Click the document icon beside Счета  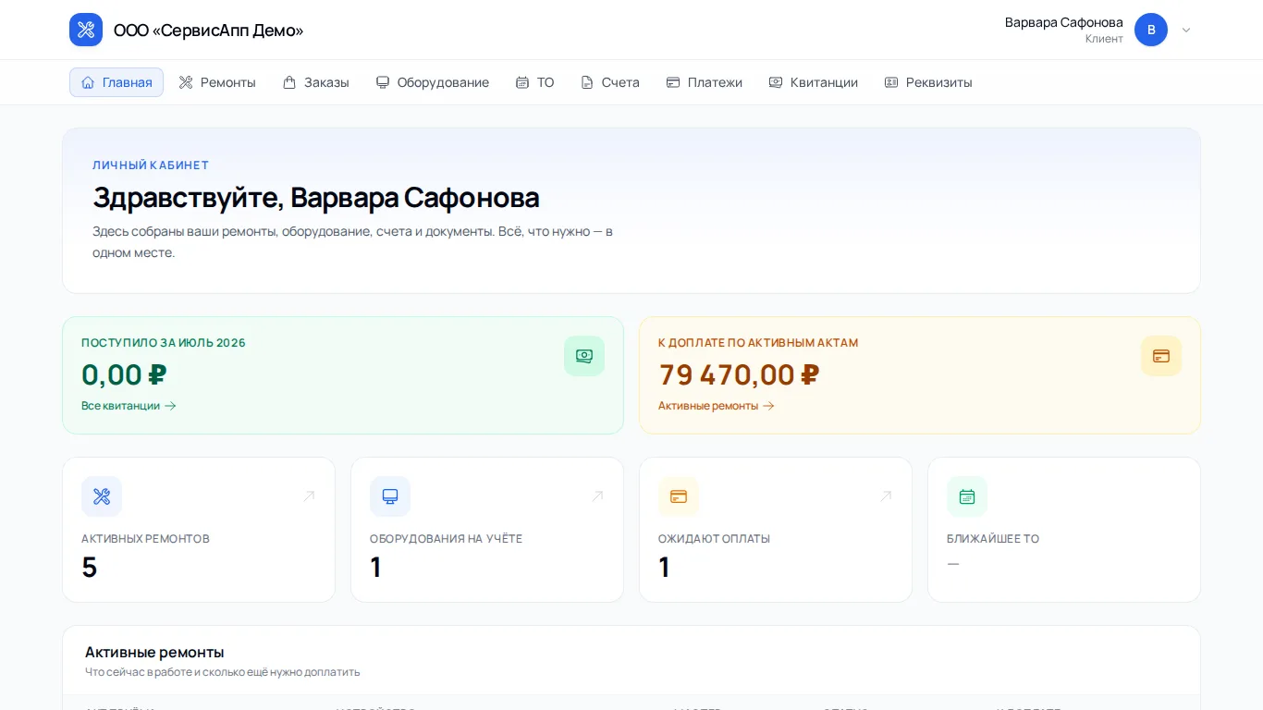587,82
